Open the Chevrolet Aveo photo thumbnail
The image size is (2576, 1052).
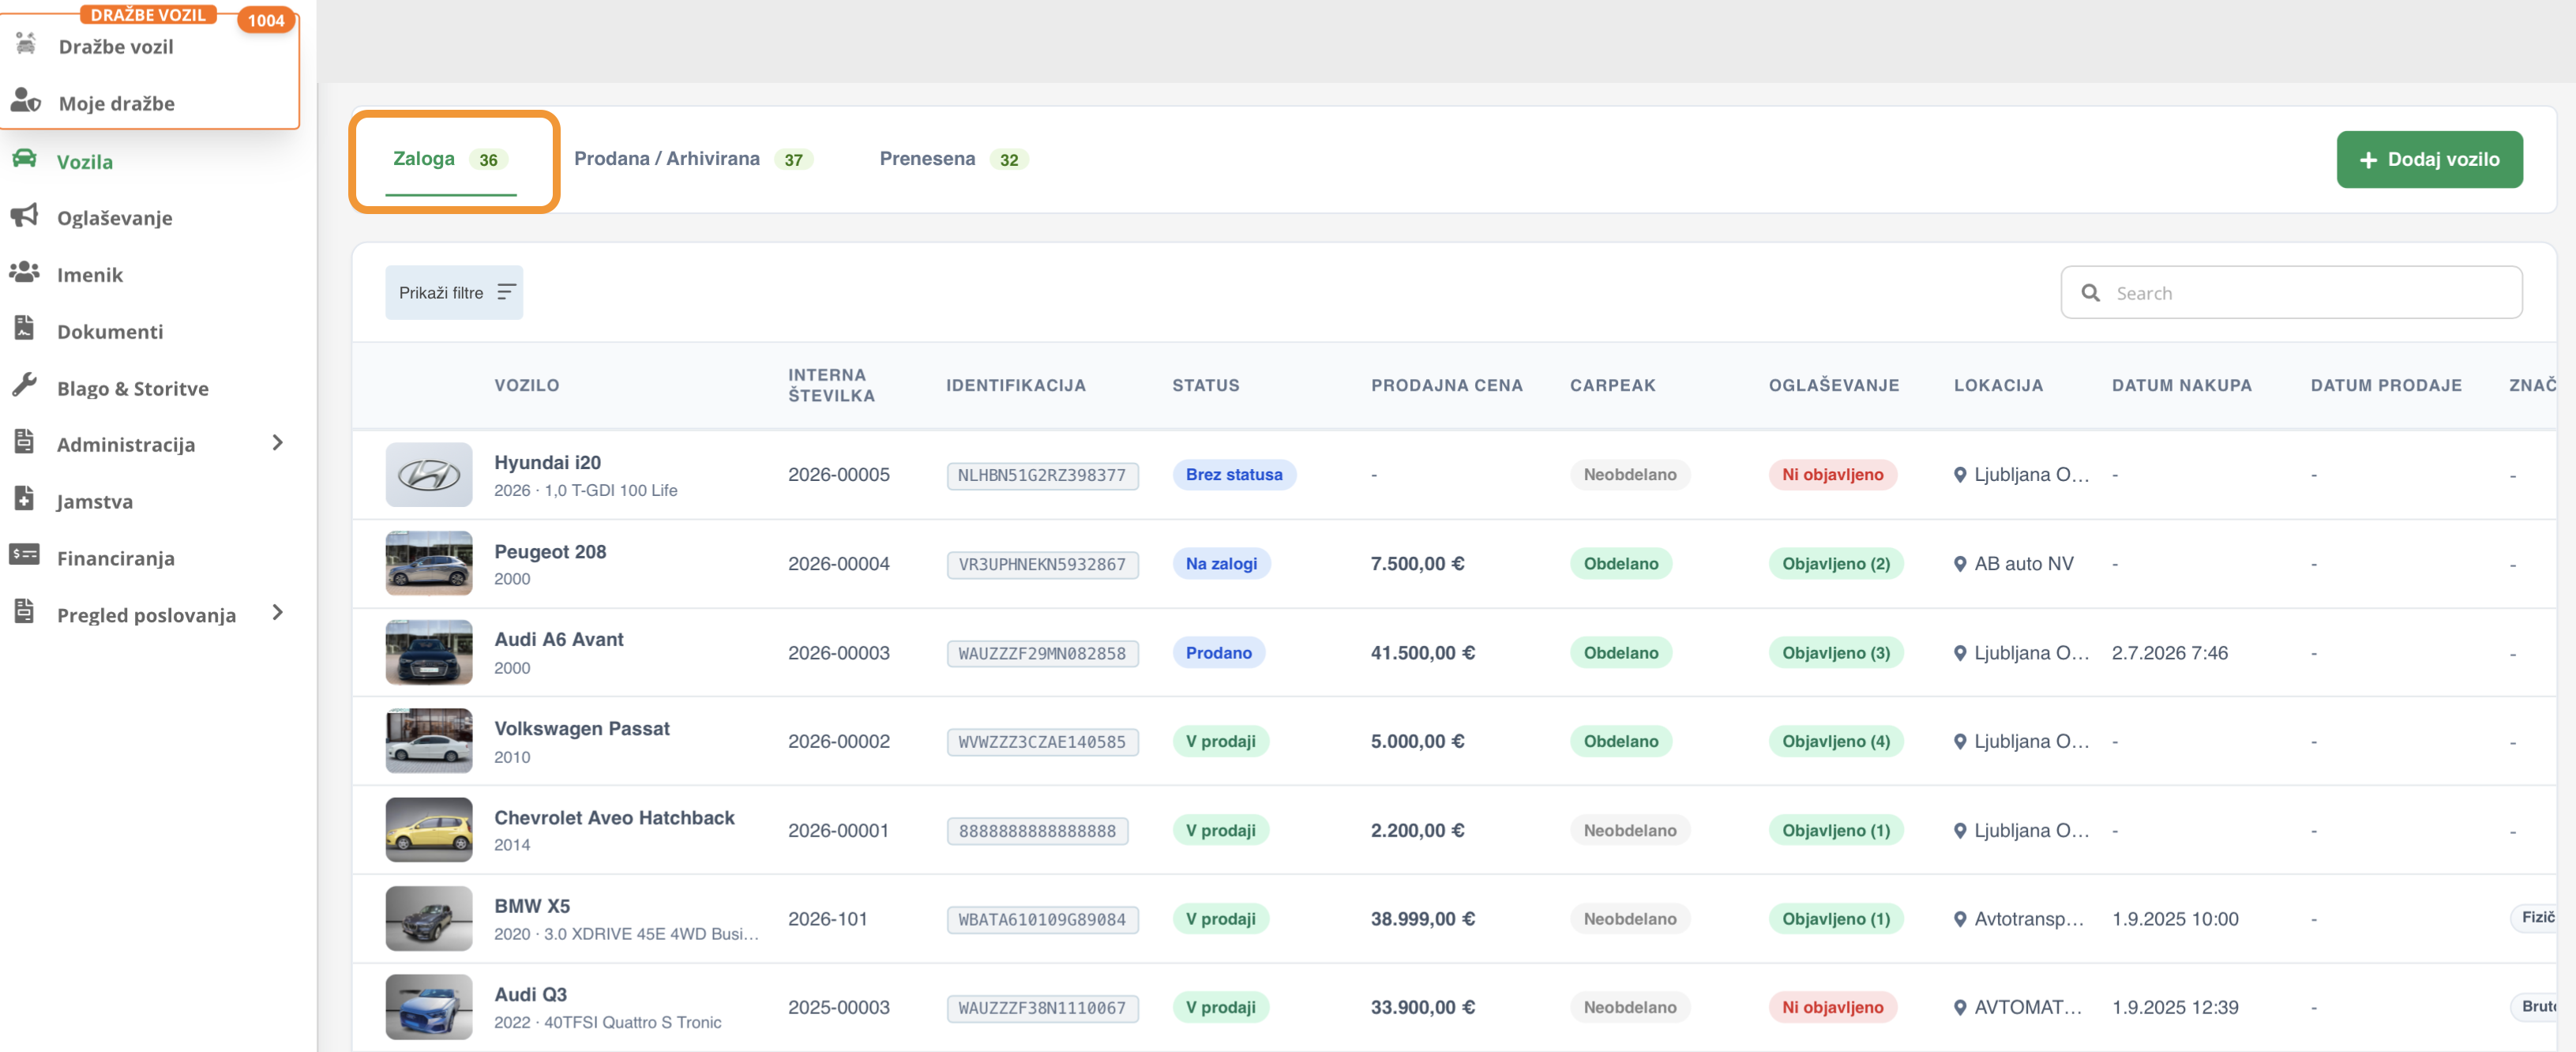click(429, 830)
